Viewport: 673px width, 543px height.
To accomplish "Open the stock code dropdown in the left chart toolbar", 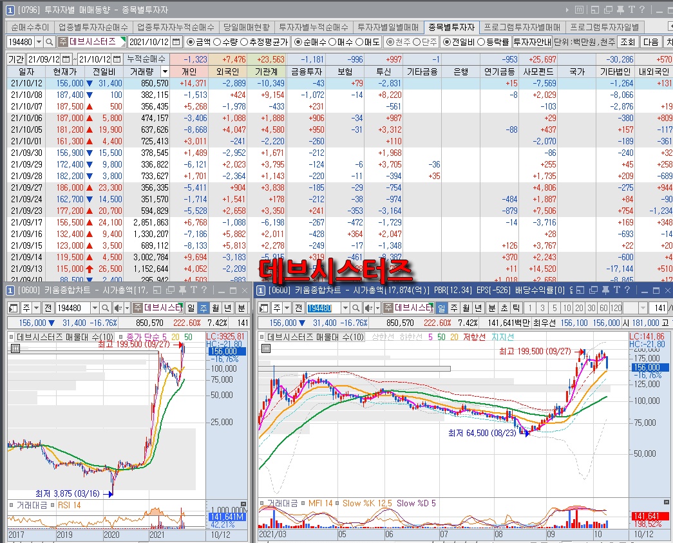I will (x=94, y=308).
